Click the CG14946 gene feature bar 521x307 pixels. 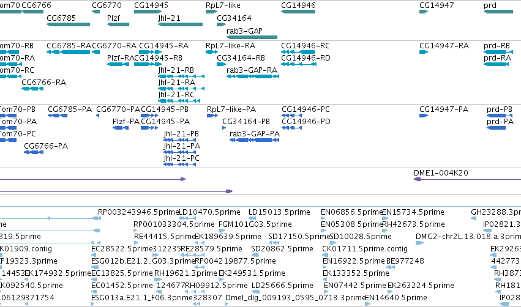[x=298, y=12]
